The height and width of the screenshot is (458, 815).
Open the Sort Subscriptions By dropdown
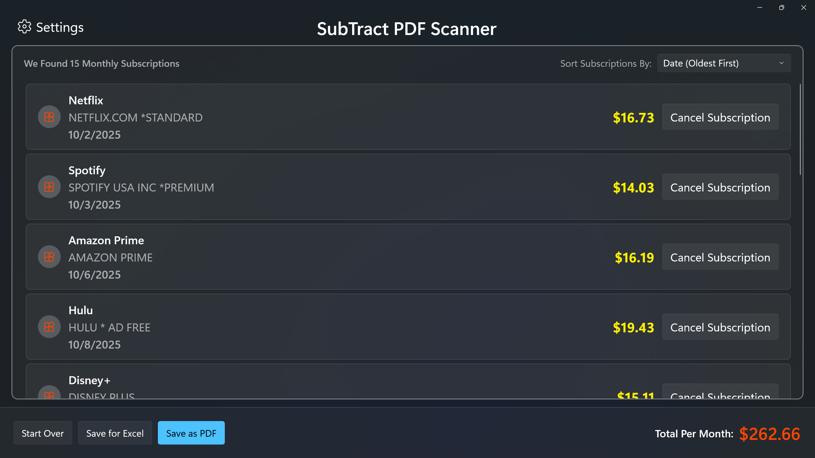point(723,63)
